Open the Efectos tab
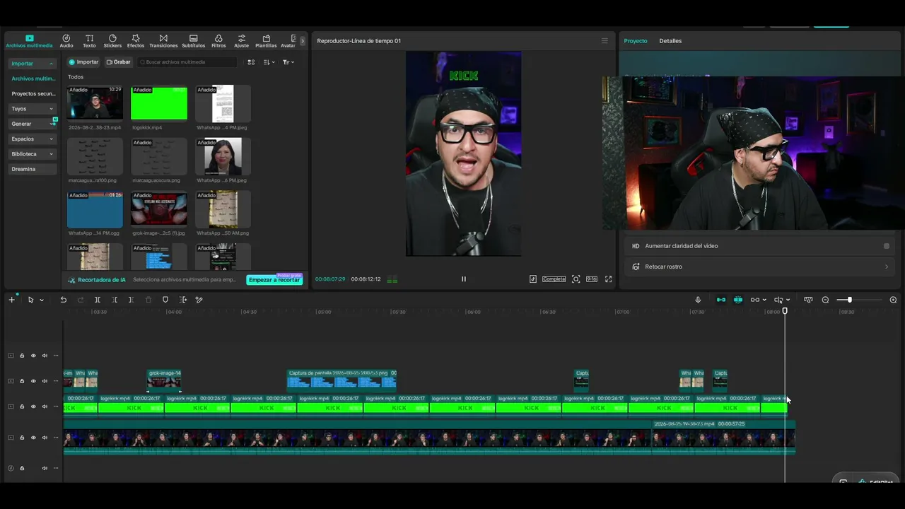The width and height of the screenshot is (905, 509). click(136, 41)
